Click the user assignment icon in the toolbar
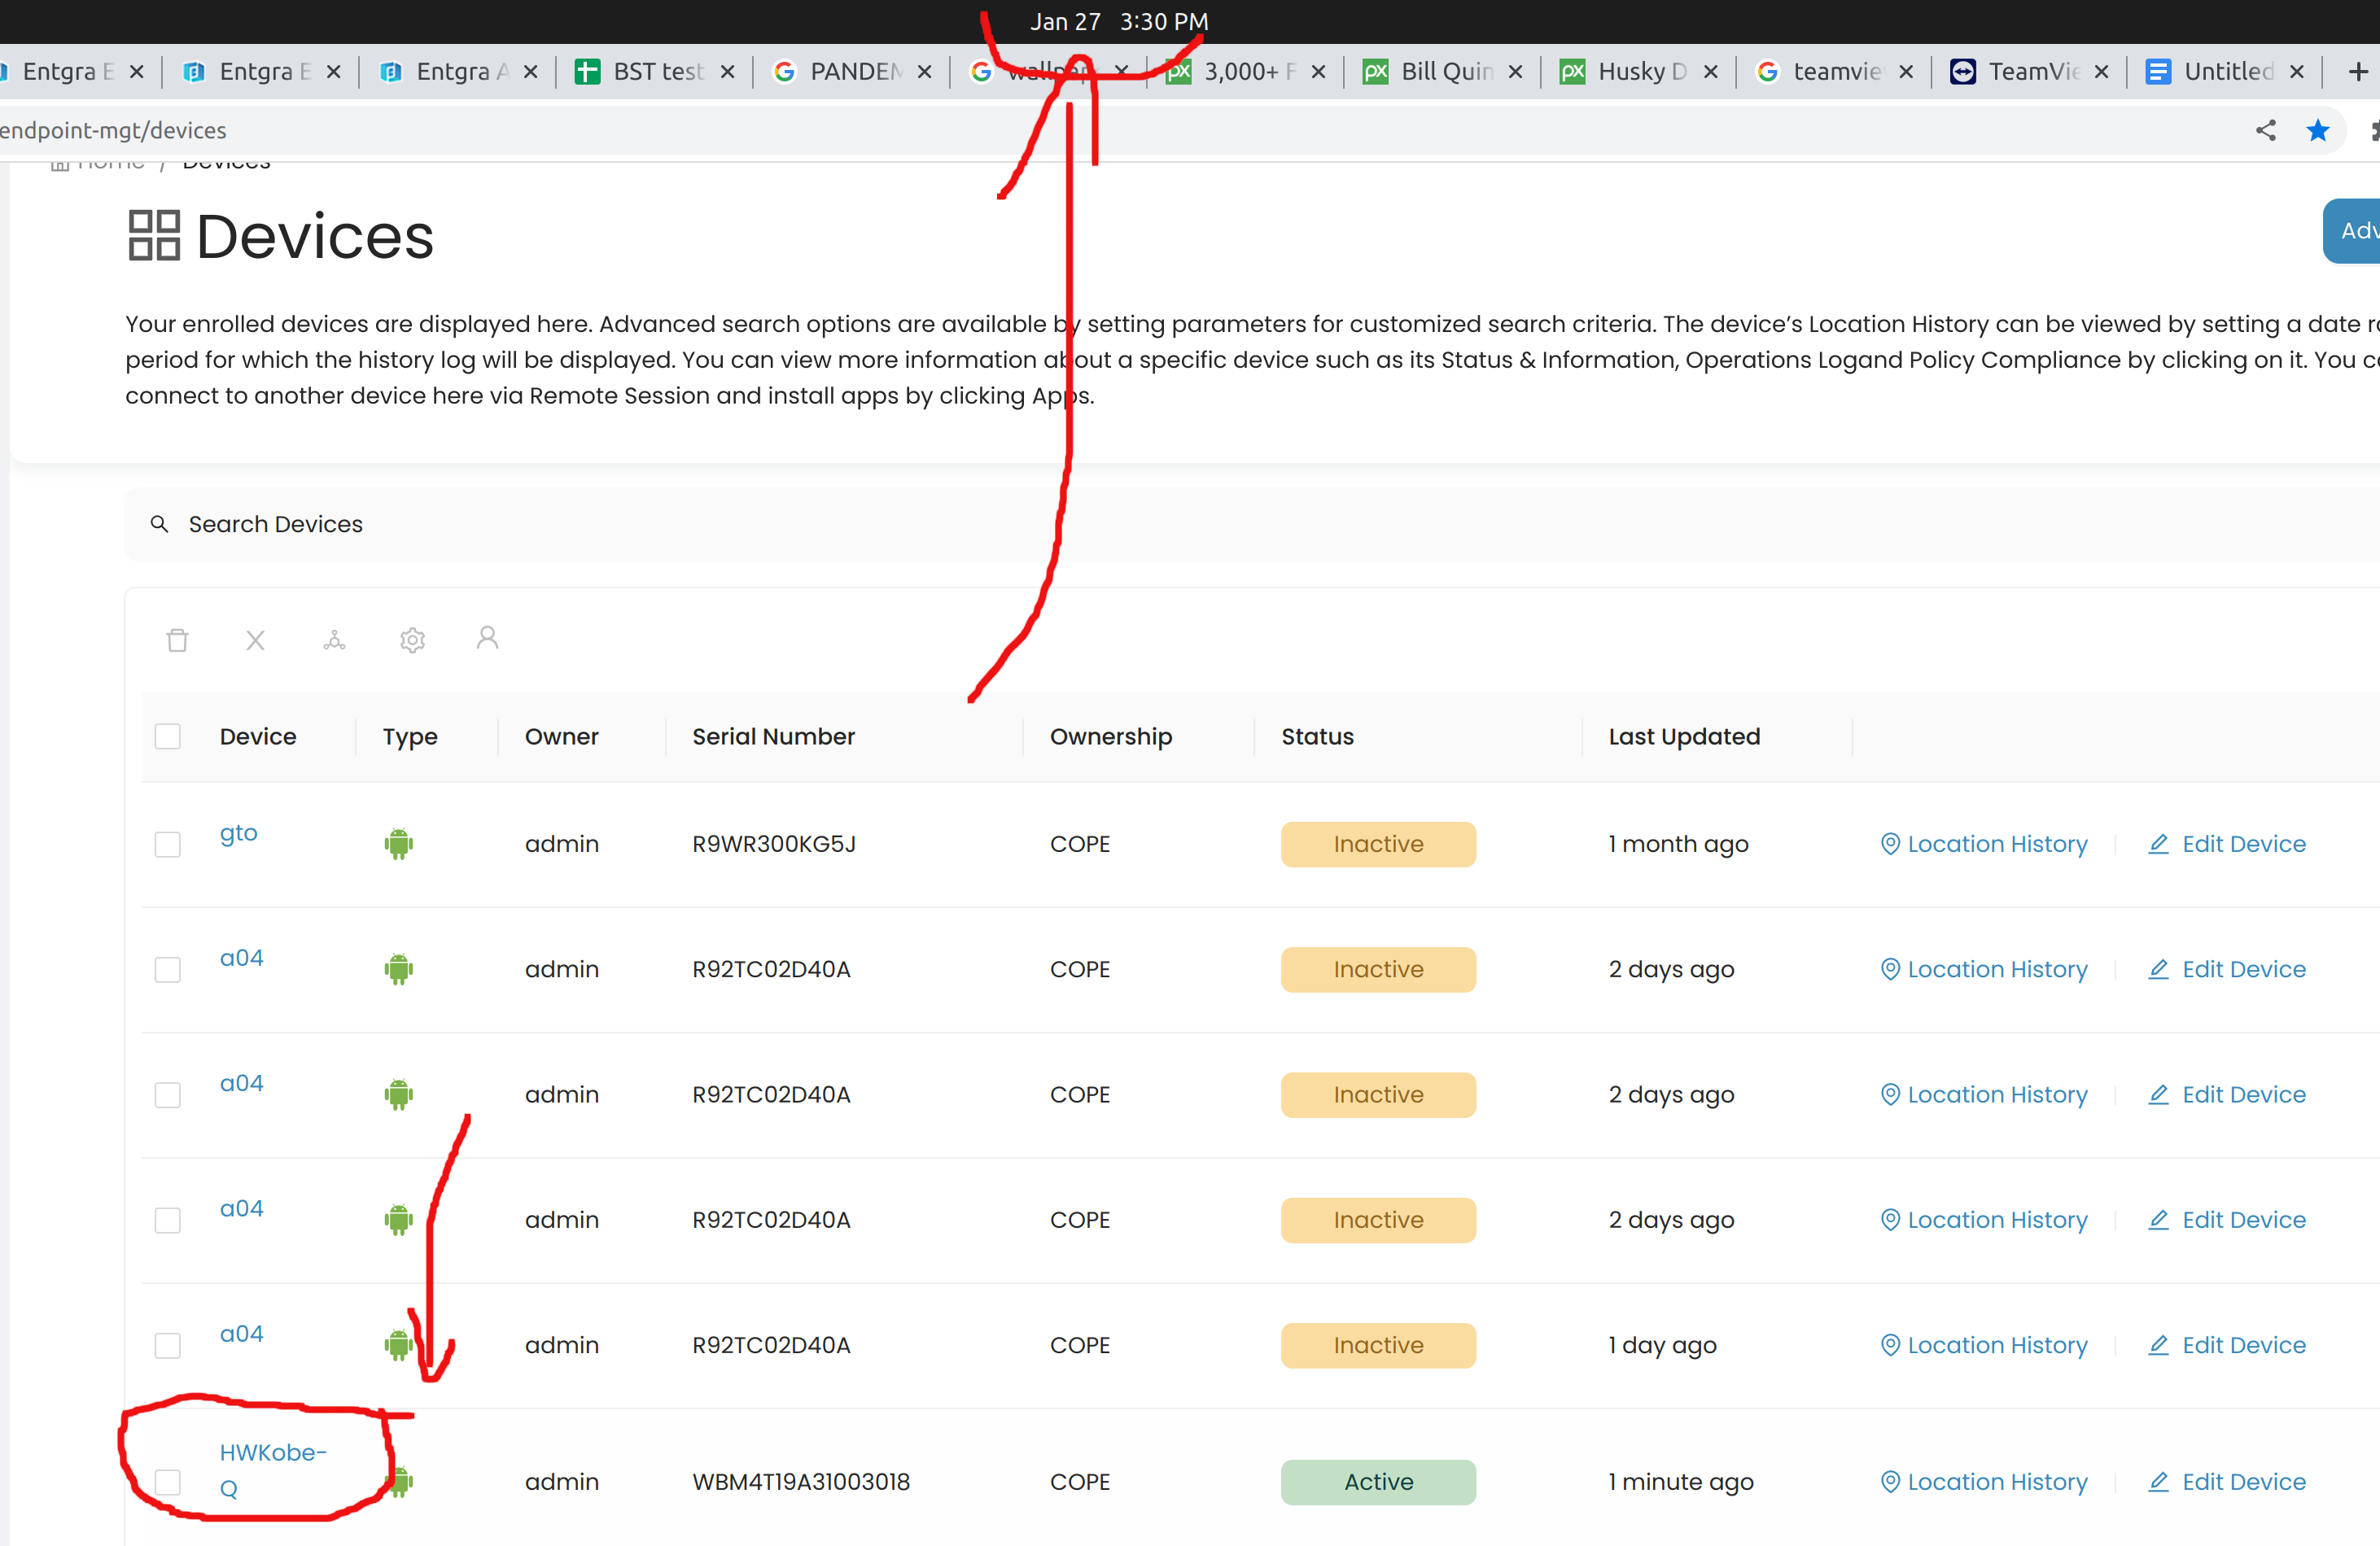2380x1546 pixels. [x=488, y=639]
